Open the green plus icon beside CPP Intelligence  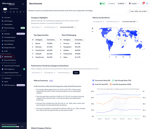(x=24, y=69)
